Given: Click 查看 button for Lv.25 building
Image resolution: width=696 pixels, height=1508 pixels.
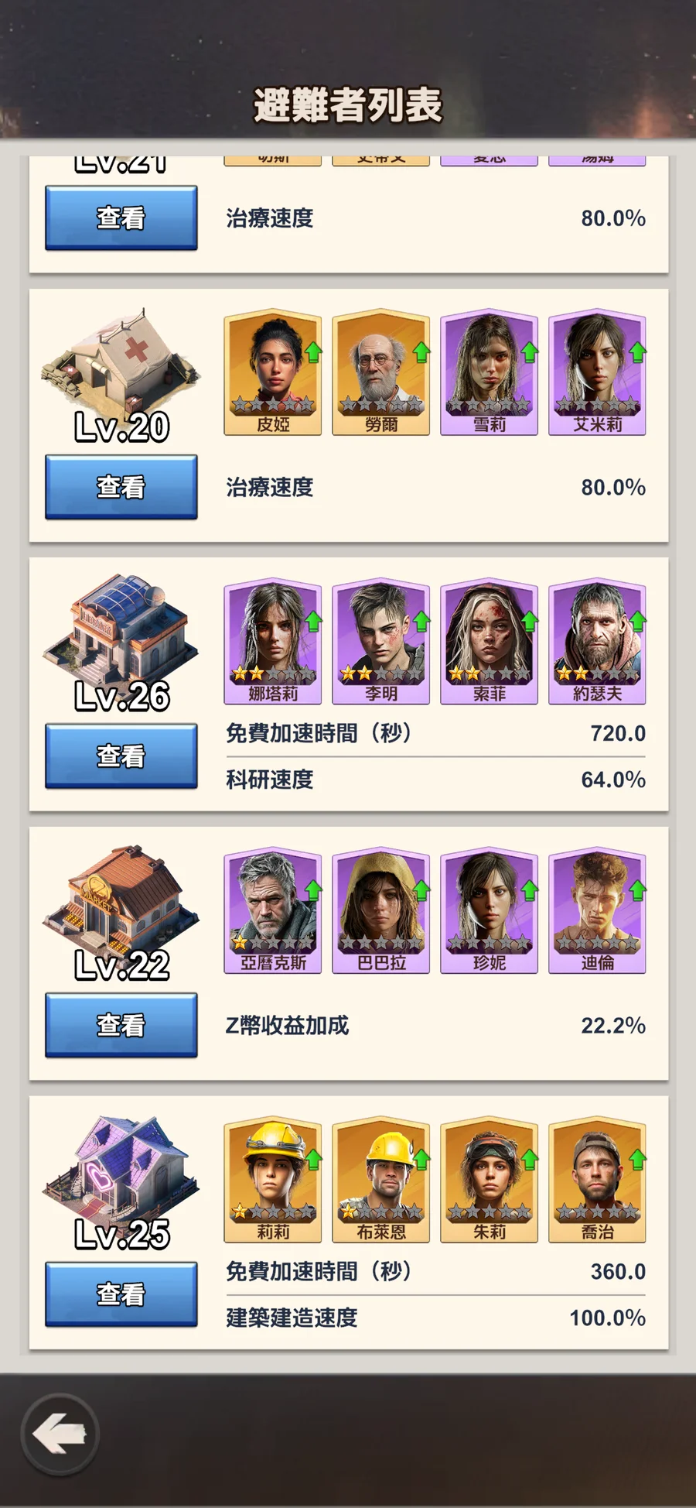Looking at the screenshot, I should [x=121, y=1294].
